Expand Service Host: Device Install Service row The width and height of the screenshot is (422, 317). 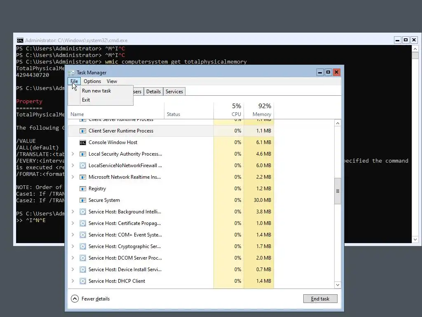[73, 270]
